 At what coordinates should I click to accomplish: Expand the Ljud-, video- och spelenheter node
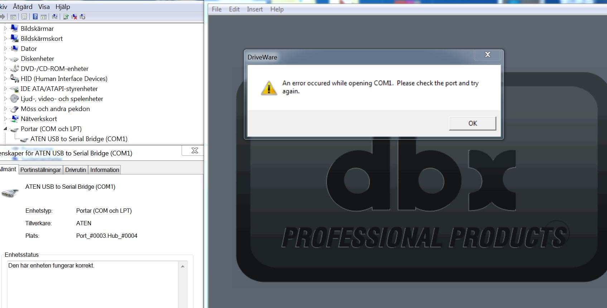5,98
